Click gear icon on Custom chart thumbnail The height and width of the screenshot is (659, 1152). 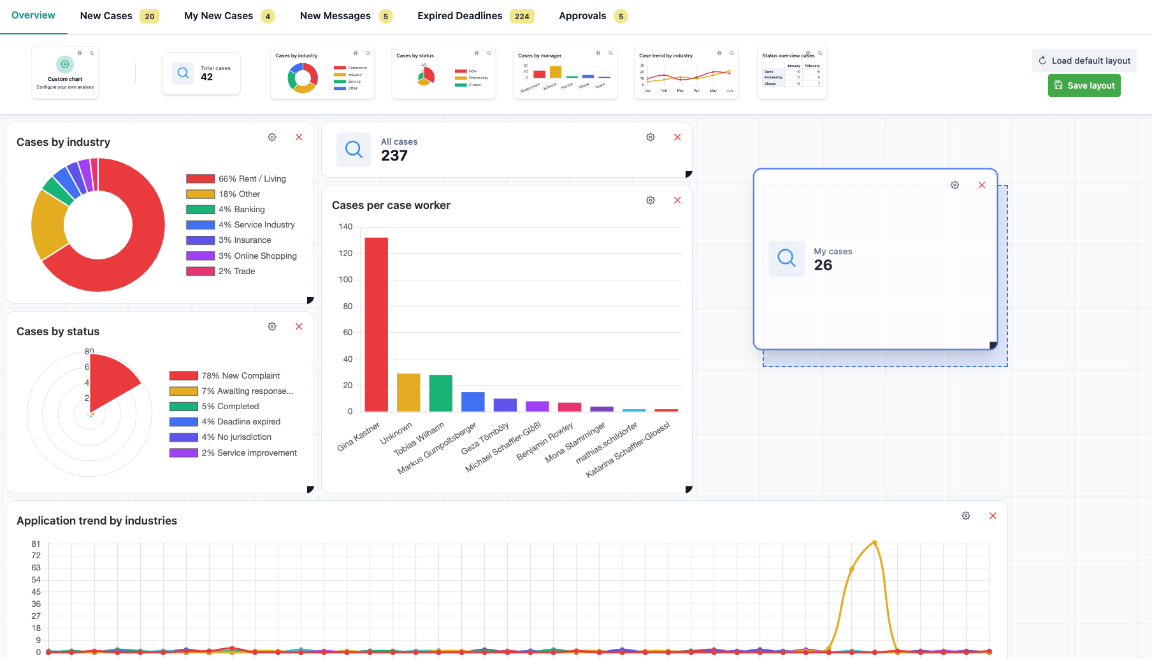pos(80,53)
